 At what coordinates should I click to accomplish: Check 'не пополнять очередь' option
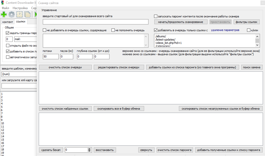(x=113, y=30)
